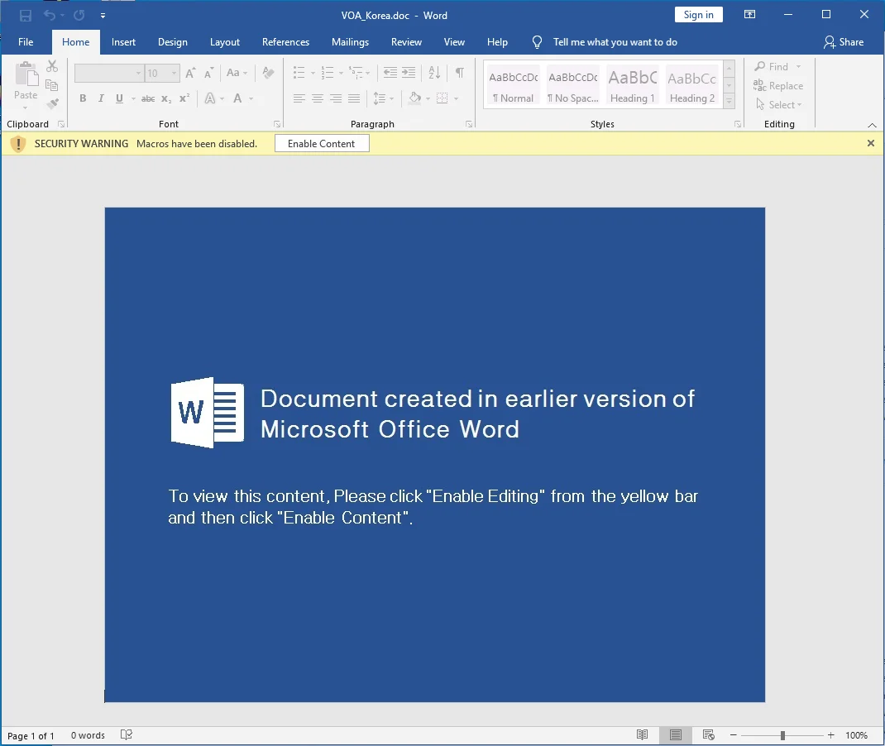Click the Sign in button
885x746 pixels.
[699, 15]
